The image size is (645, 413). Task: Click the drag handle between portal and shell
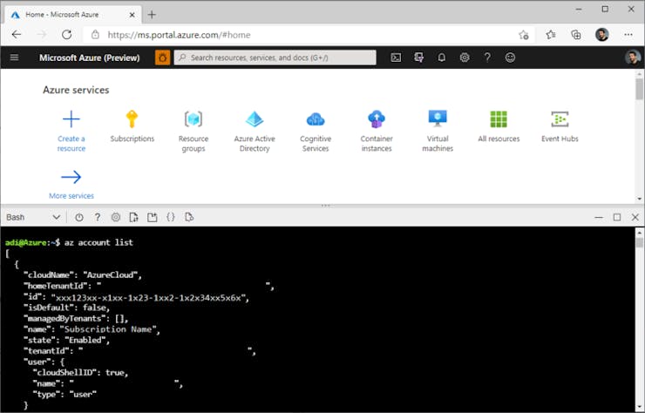click(325, 206)
